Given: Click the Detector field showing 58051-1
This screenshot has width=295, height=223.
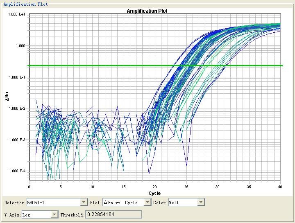Looking at the screenshot, I should tap(53, 202).
